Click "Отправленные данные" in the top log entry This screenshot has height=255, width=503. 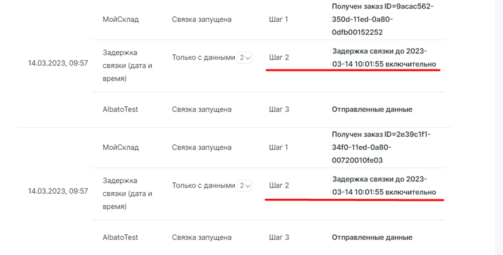(x=372, y=110)
